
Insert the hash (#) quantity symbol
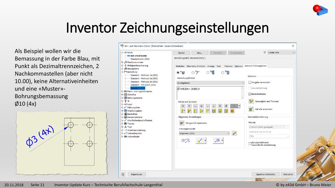click(x=226, y=106)
